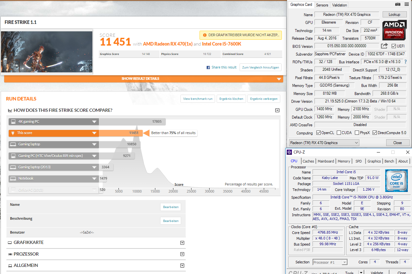Image resolution: width=412 pixels, height=274 pixels.
Task: Expand the Grafikkarte section
Action: tap(182, 243)
